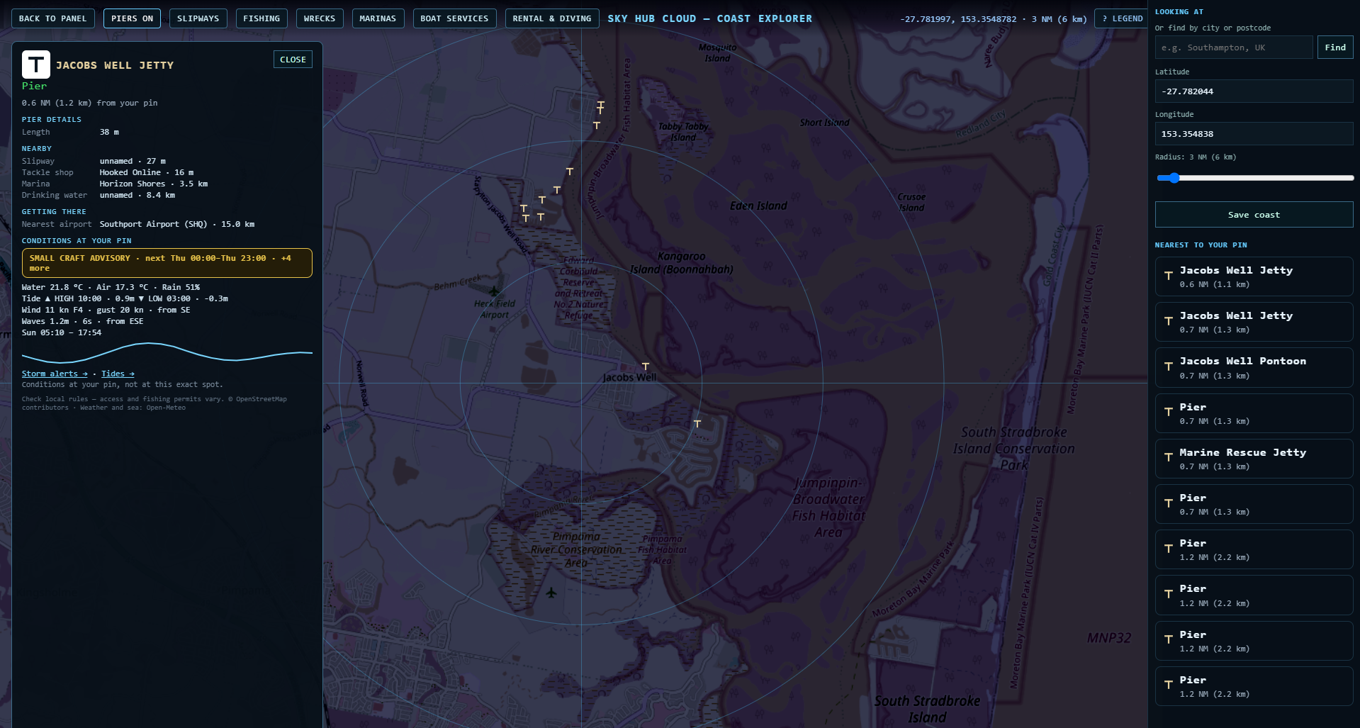Select Jacobs Well Pontoon in nearest list
The height and width of the screenshot is (728, 1360).
pyautogui.click(x=1254, y=367)
